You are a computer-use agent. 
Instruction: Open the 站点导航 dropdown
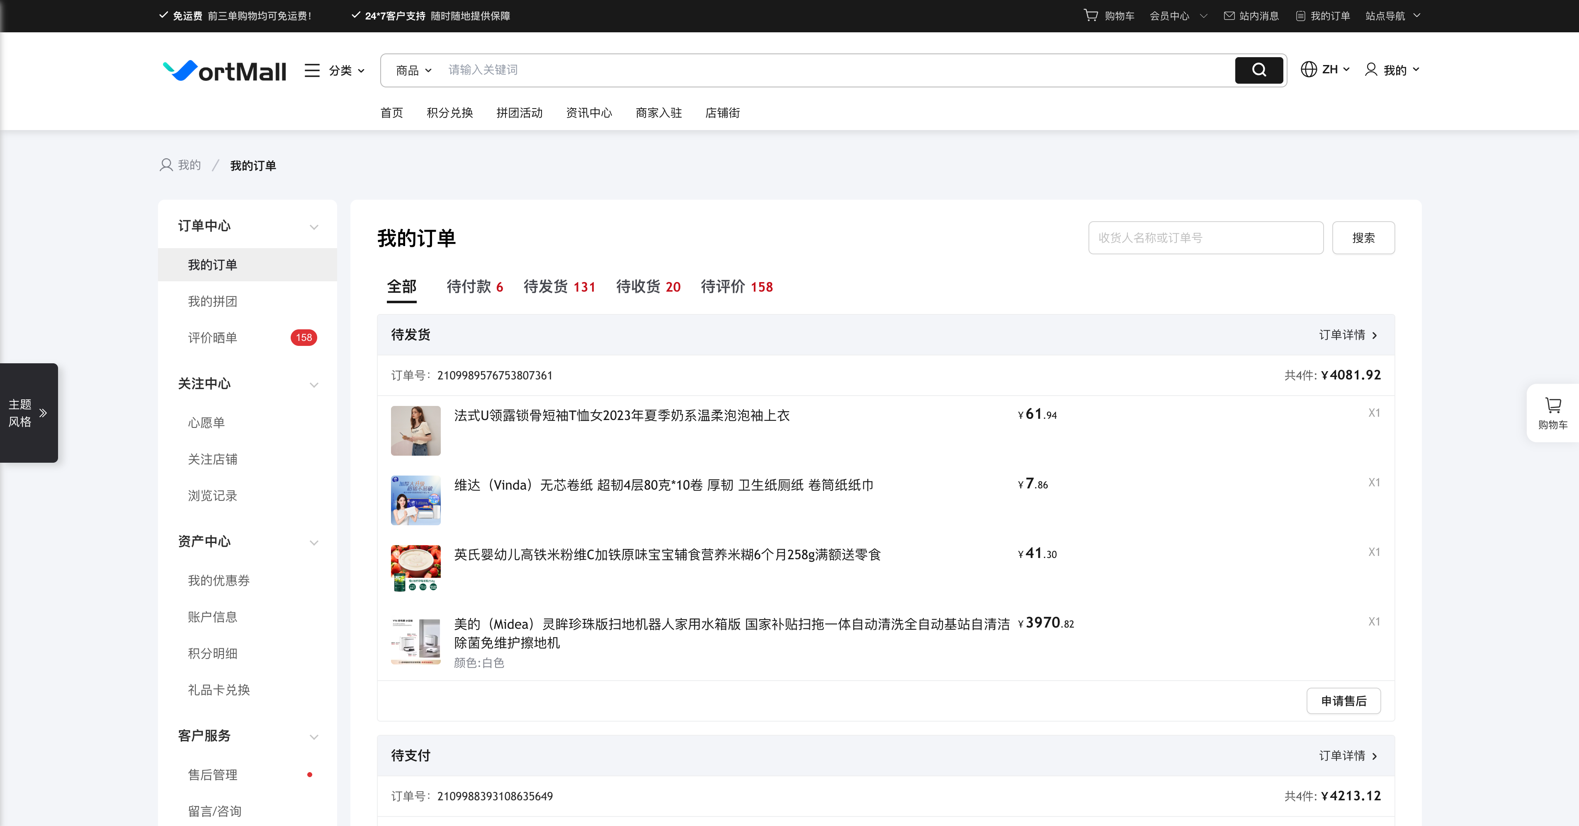1393,16
